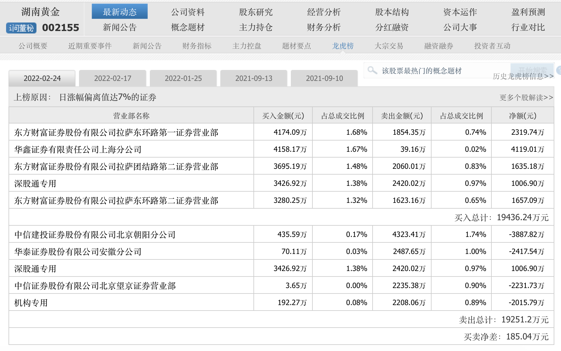Open the 财务分析 menu item
Image resolution: width=561 pixels, height=351 pixels.
(x=324, y=27)
